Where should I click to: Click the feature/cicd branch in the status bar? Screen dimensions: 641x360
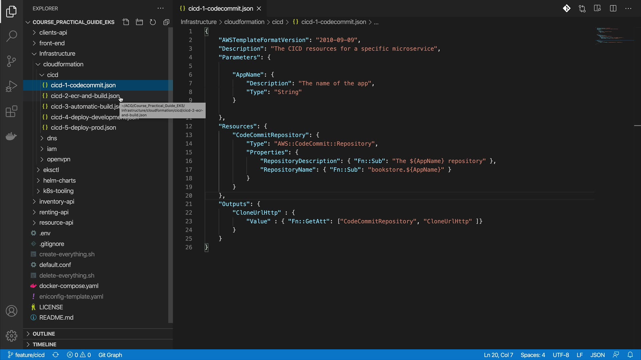26,355
